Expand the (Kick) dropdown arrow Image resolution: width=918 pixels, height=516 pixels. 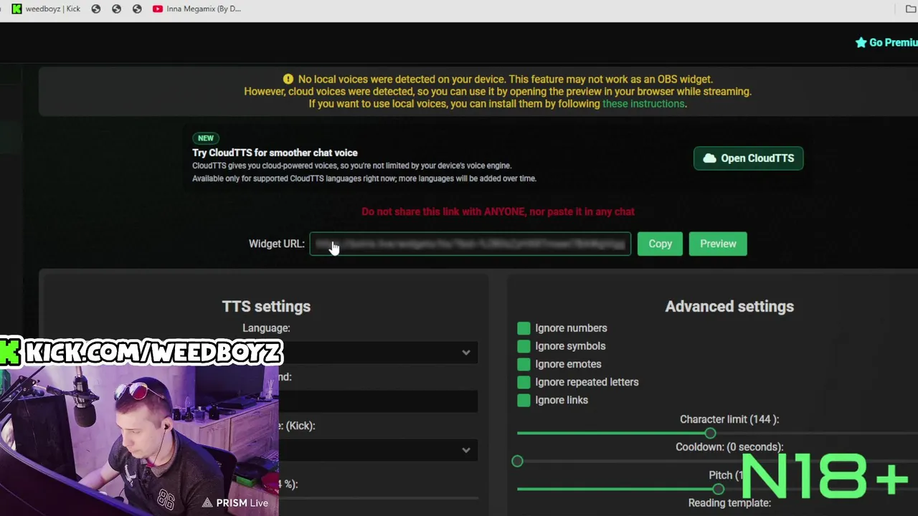[466, 450]
